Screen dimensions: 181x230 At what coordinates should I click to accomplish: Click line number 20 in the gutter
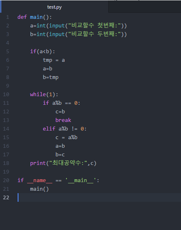click(6, 180)
